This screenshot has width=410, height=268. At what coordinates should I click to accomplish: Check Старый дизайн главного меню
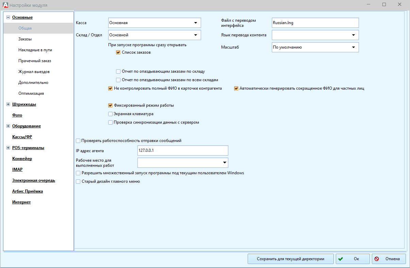coord(78,182)
